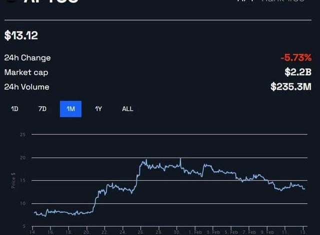
Task: Click the 25 value on the price axis
Action: (22, 134)
